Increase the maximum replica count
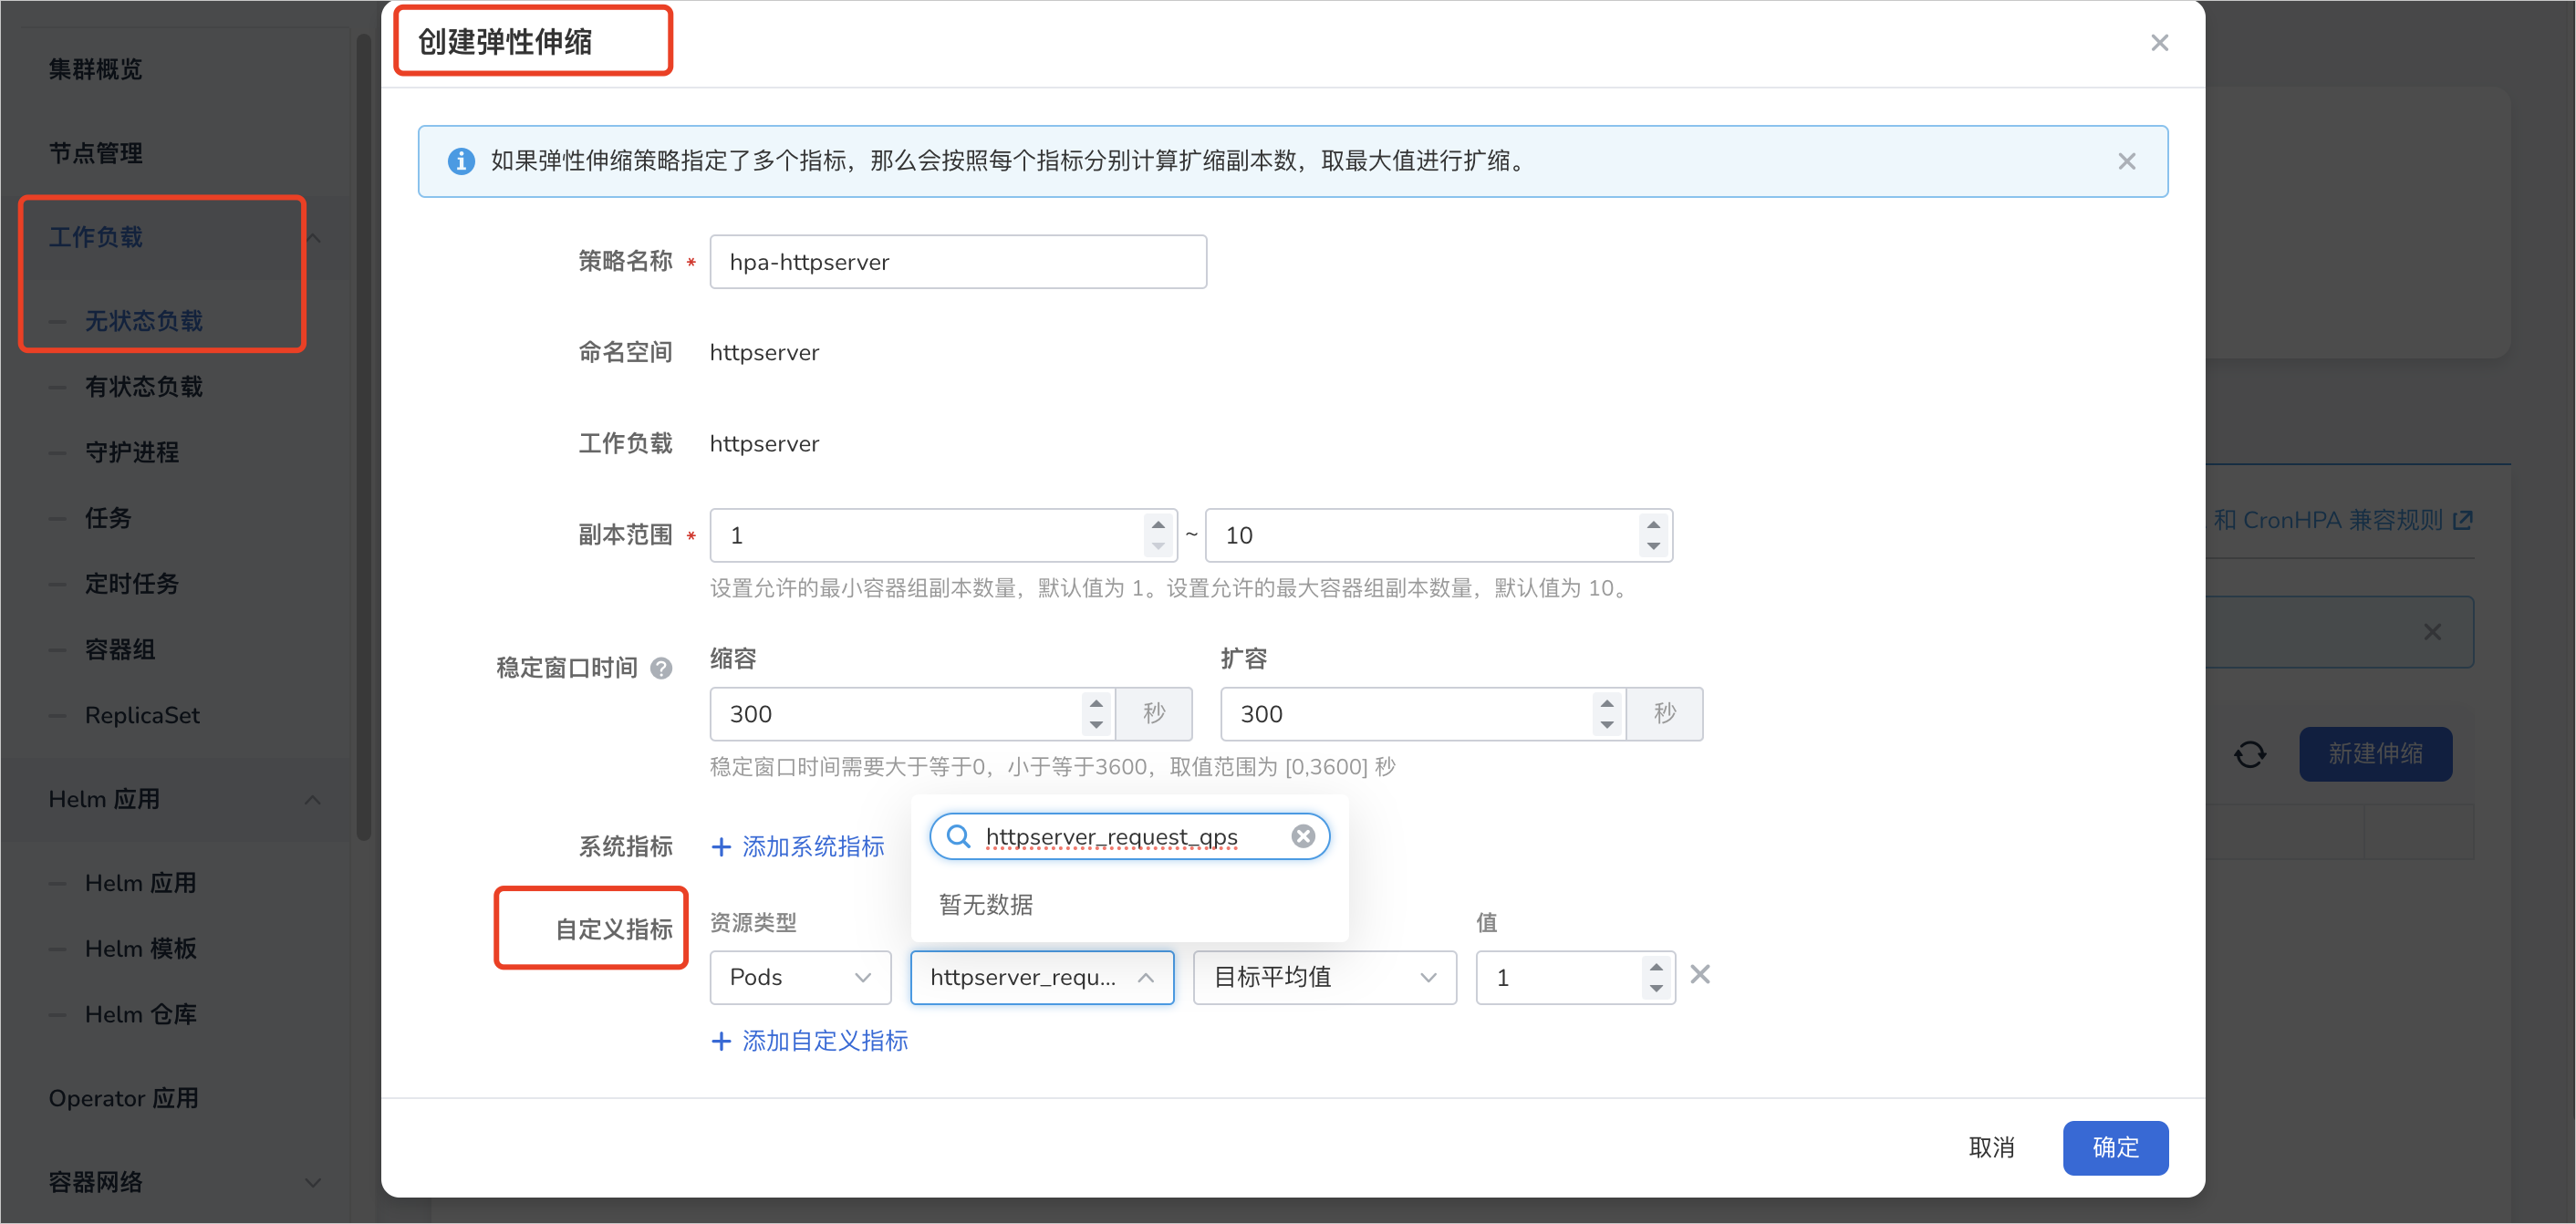Viewport: 2576px width, 1224px height. 1653,525
